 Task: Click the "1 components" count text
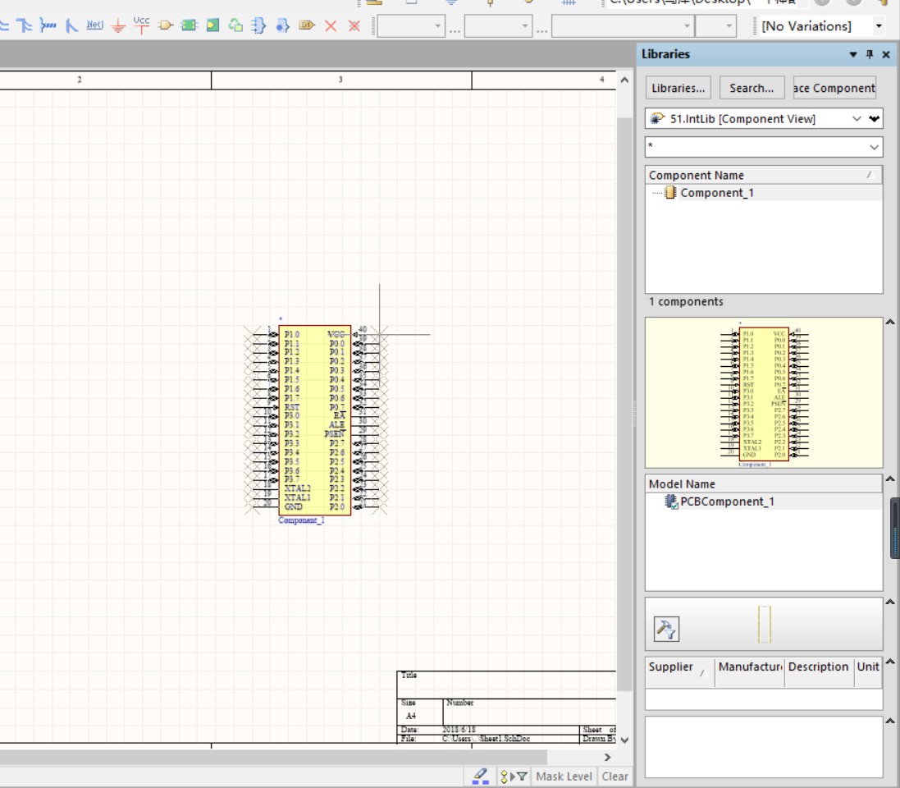tap(686, 301)
